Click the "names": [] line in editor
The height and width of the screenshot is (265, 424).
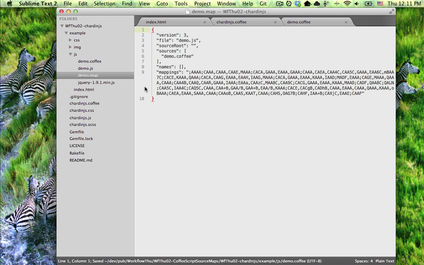171,67
